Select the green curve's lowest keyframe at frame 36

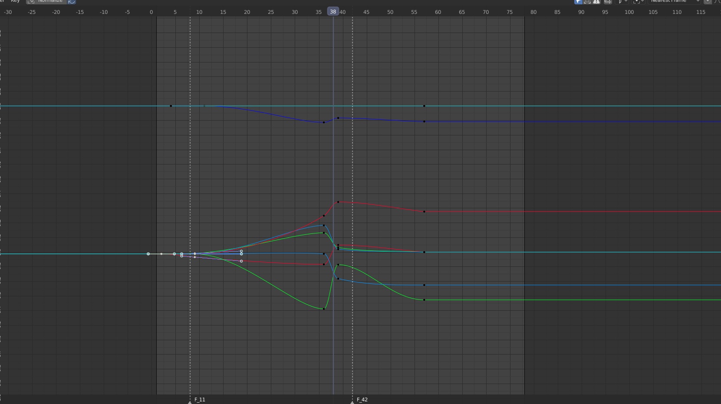point(324,309)
